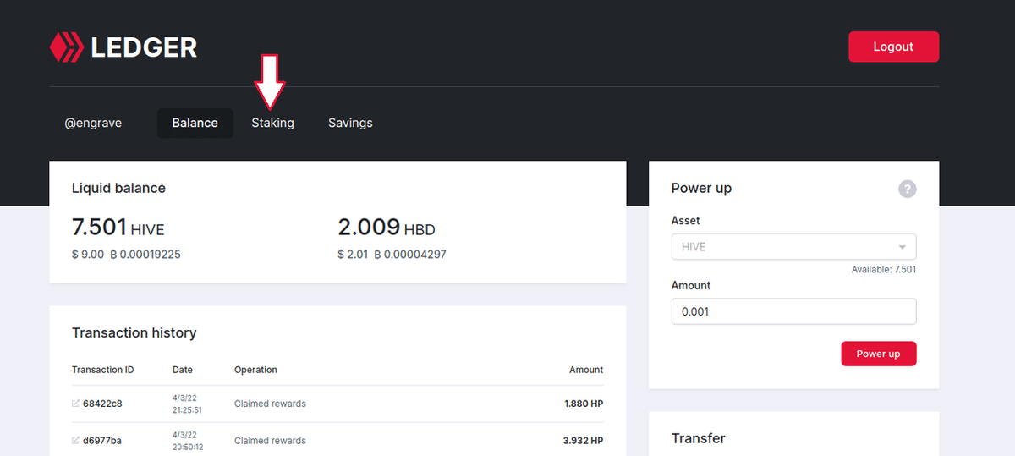The width and height of the screenshot is (1015, 456).
Task: Open transaction d6977ba link
Action: click(102, 441)
